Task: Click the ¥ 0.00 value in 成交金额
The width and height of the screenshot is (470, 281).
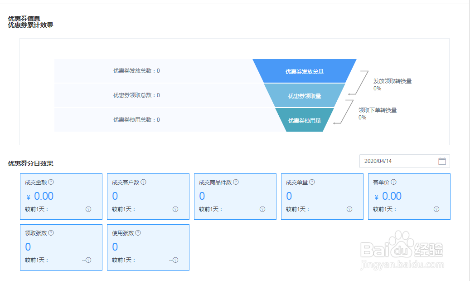Action: point(40,196)
